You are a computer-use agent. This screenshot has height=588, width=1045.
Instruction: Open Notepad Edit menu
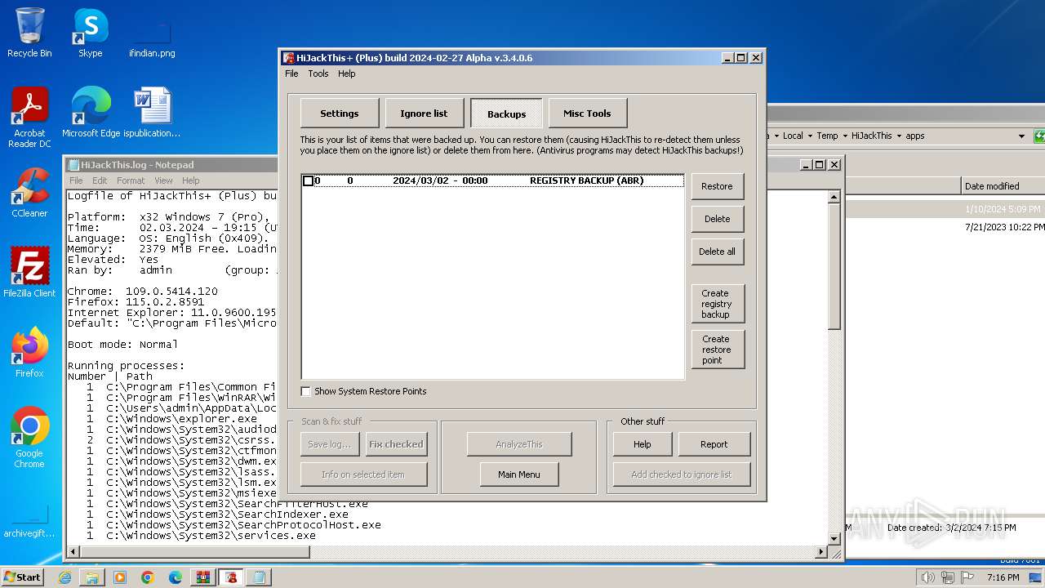100,180
